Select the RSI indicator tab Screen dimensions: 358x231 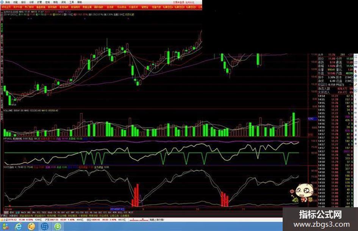pos(86,212)
